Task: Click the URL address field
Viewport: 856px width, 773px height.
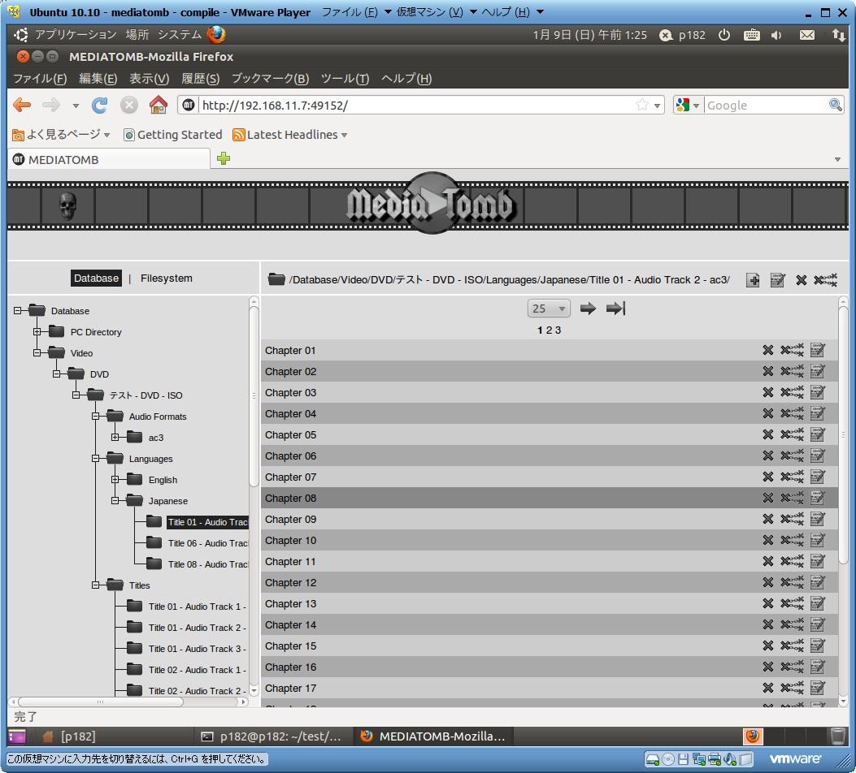Action: 415,106
